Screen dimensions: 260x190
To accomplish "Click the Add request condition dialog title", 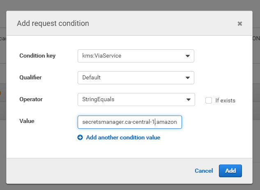I will (53, 23).
